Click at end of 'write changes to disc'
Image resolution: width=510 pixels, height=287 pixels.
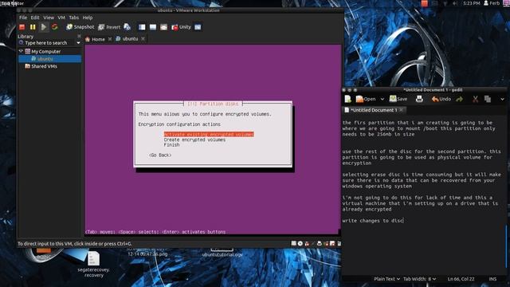point(404,221)
